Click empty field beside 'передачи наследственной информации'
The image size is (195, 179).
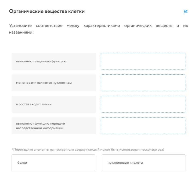click(x=143, y=126)
